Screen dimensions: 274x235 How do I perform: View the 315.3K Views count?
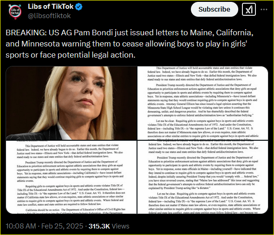coord(109,226)
